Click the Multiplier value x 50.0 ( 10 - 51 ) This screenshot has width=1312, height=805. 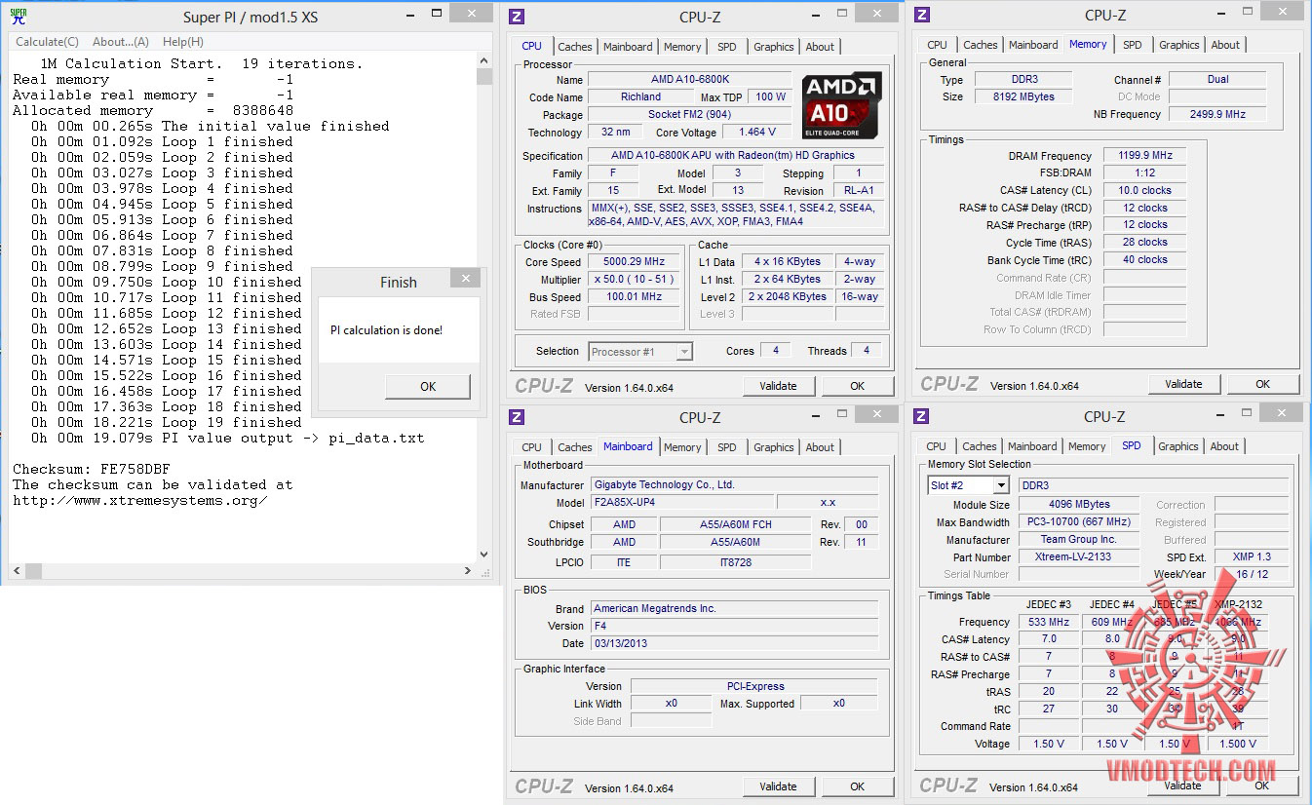click(x=635, y=280)
